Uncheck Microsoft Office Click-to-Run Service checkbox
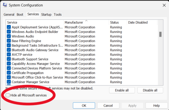Image resolution: width=169 pixels, height=110 pixels. [9, 77]
